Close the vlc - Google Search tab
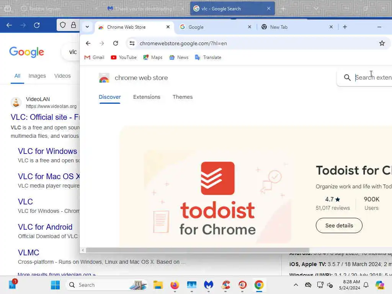This screenshot has width=392, height=294. [x=268, y=8]
